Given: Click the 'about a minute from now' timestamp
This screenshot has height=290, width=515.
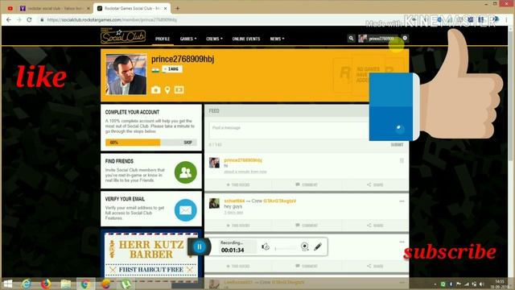Looking at the screenshot, I should coord(245,172).
